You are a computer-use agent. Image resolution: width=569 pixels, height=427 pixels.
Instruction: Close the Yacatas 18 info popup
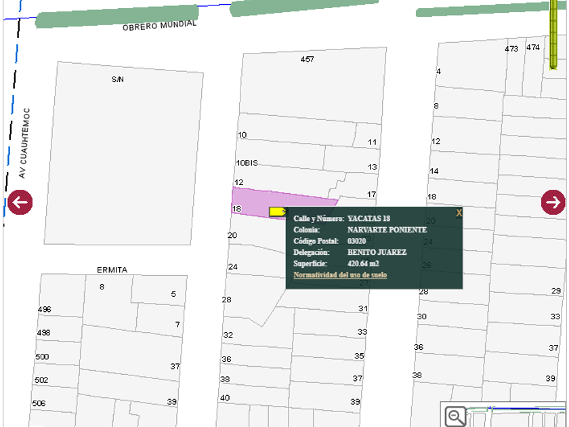pyautogui.click(x=459, y=213)
